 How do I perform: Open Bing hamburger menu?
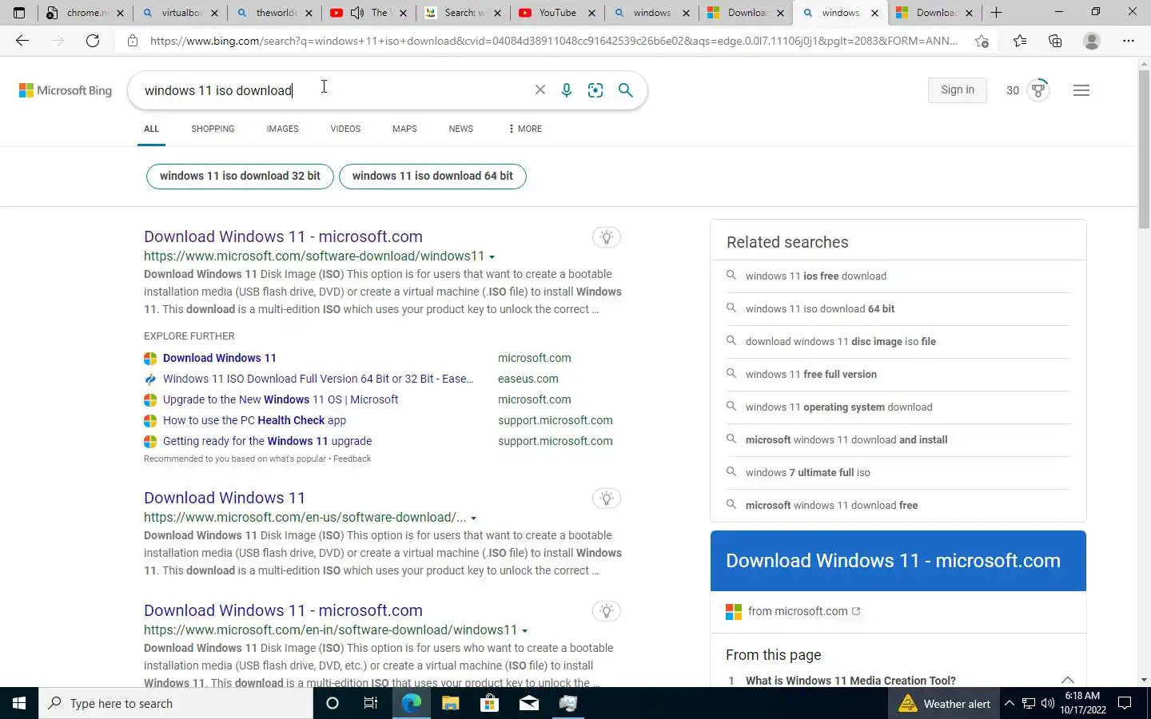coord(1081,90)
